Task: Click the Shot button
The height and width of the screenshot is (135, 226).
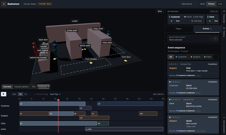Action: pos(160,11)
